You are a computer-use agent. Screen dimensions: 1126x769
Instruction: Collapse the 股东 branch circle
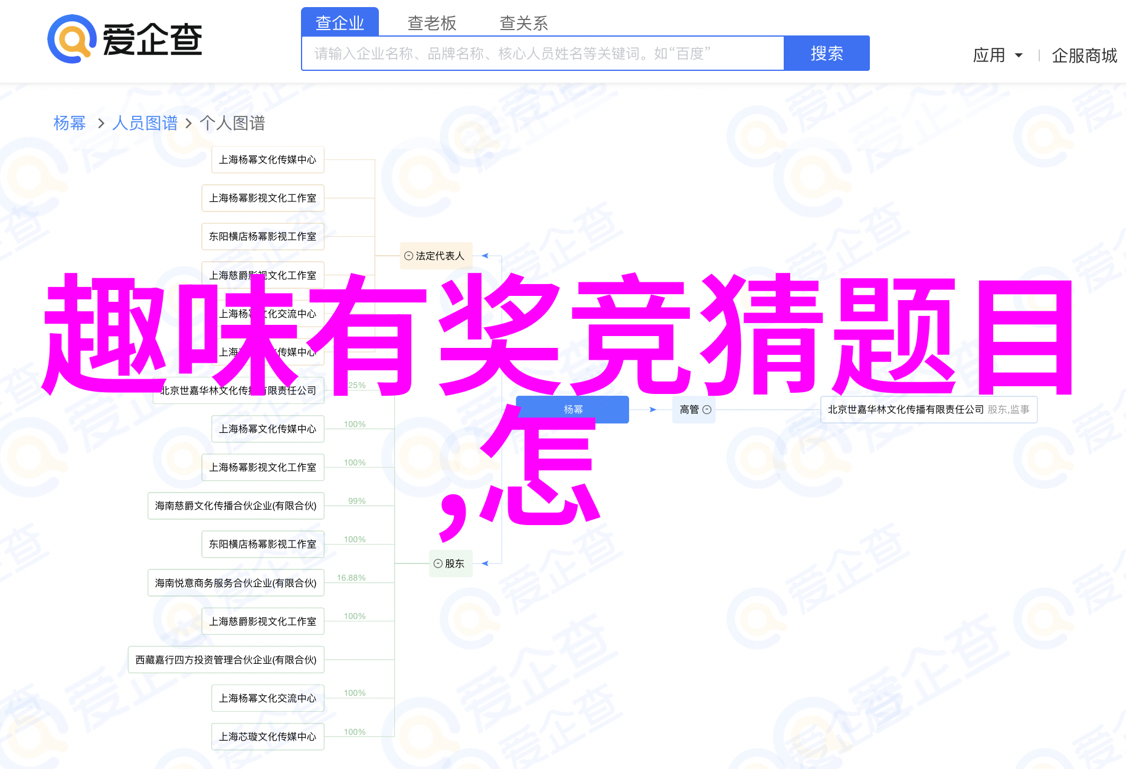pos(438,563)
